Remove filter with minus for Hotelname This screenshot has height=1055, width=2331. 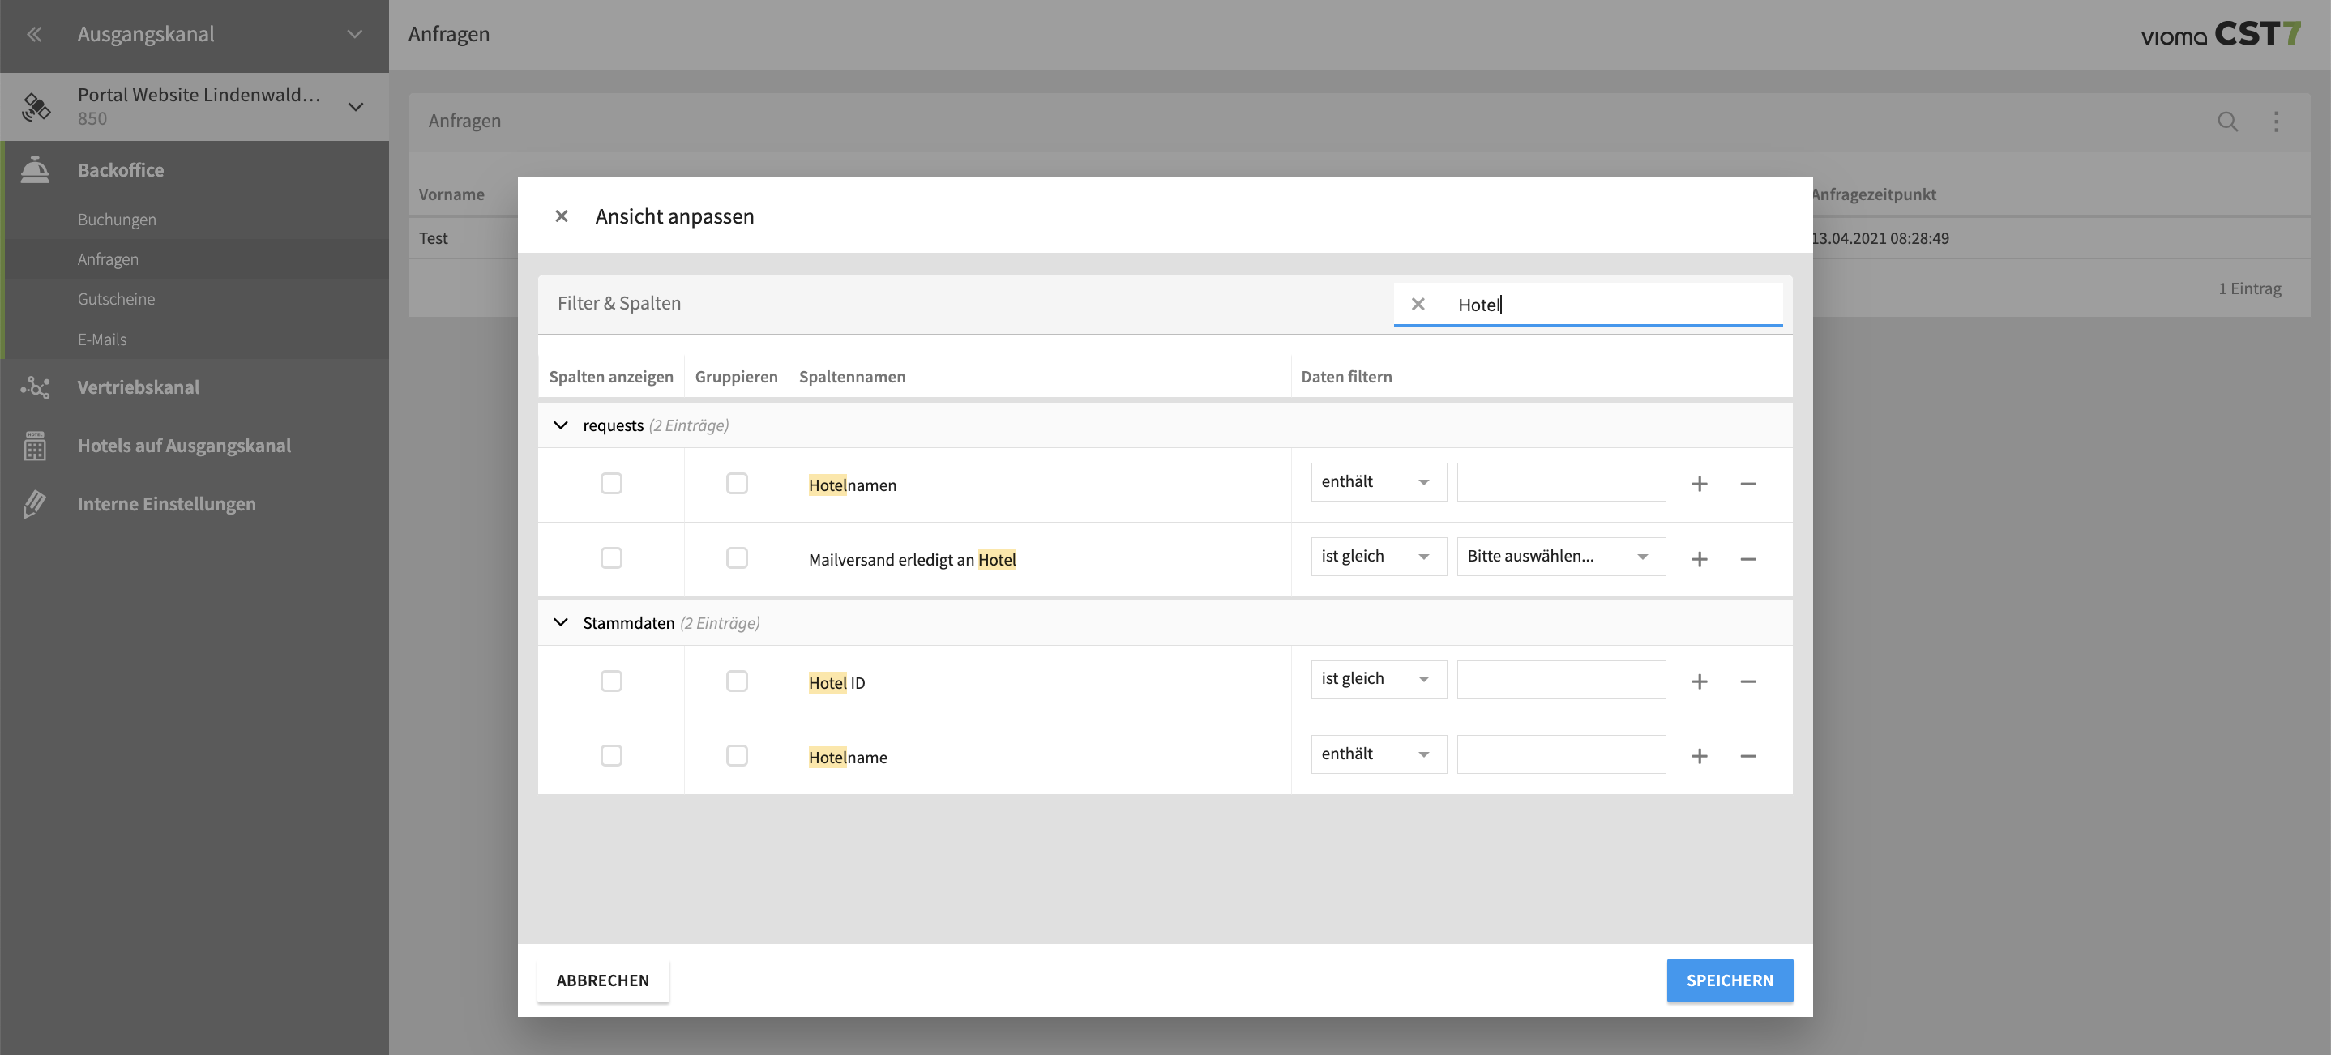click(x=1748, y=757)
